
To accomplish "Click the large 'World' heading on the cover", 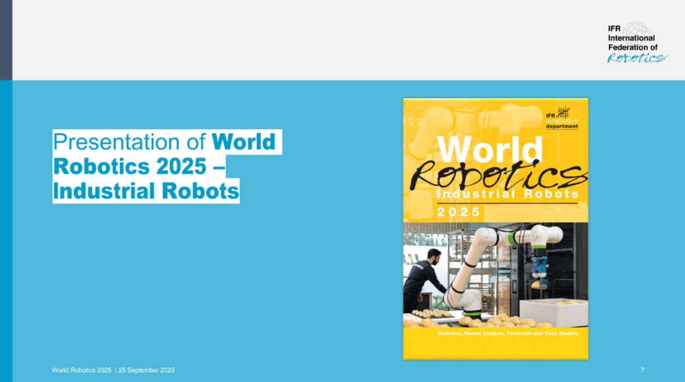I will click(x=490, y=150).
